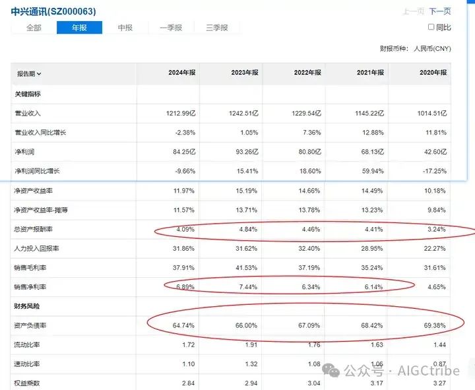The width and height of the screenshot is (475, 390).
Task: Select the 权益乘数 row label
Action: 26,383
